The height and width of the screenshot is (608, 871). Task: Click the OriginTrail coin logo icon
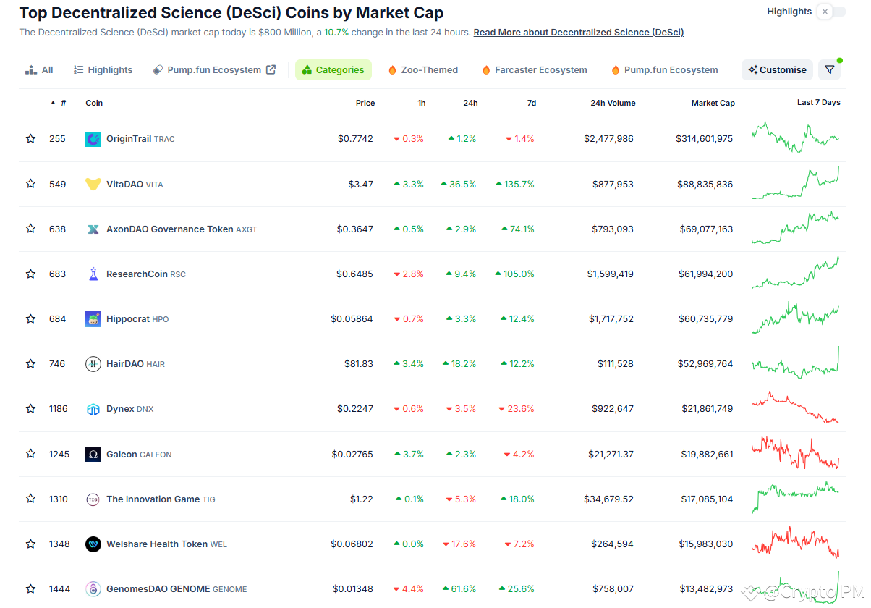click(93, 139)
